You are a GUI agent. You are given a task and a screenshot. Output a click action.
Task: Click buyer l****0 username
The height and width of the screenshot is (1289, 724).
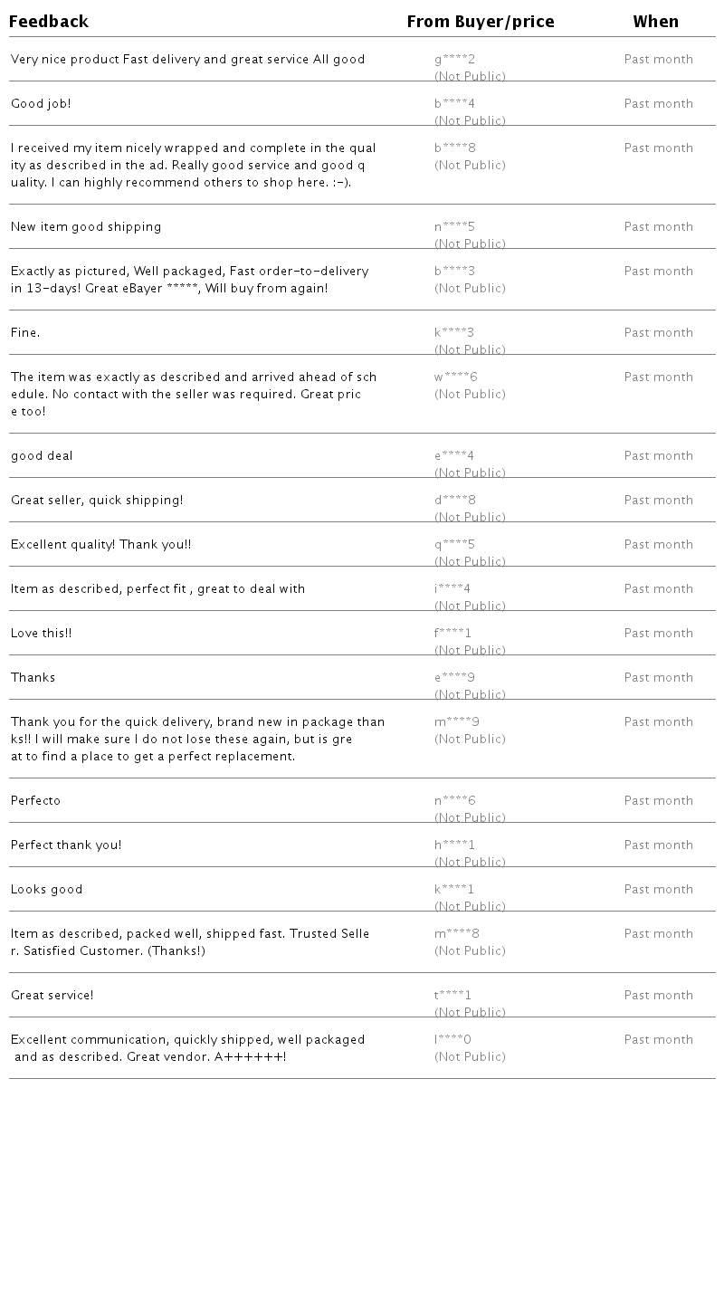[452, 1040]
